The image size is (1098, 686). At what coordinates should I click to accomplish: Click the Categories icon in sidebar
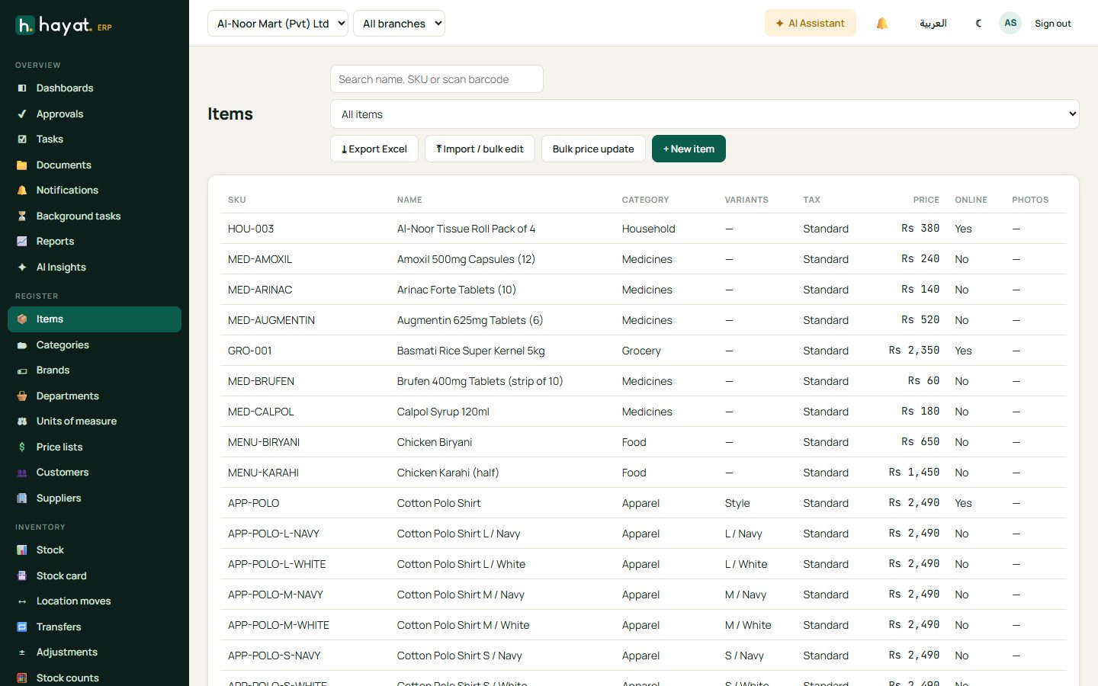click(22, 345)
